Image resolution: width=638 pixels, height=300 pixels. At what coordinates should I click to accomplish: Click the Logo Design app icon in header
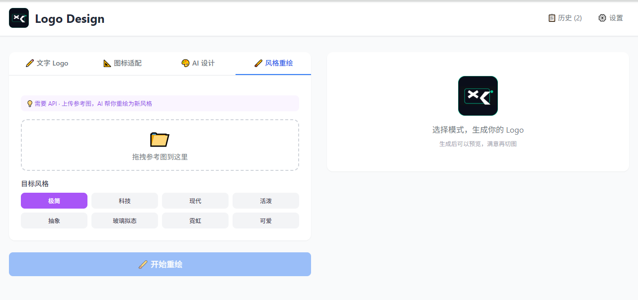[x=19, y=18]
